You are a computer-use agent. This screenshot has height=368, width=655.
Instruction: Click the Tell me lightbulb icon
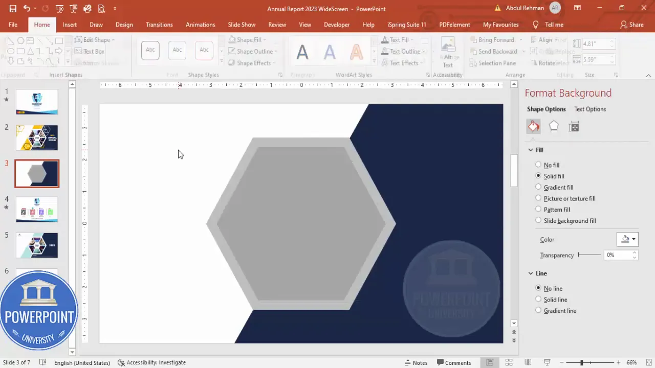click(x=536, y=25)
